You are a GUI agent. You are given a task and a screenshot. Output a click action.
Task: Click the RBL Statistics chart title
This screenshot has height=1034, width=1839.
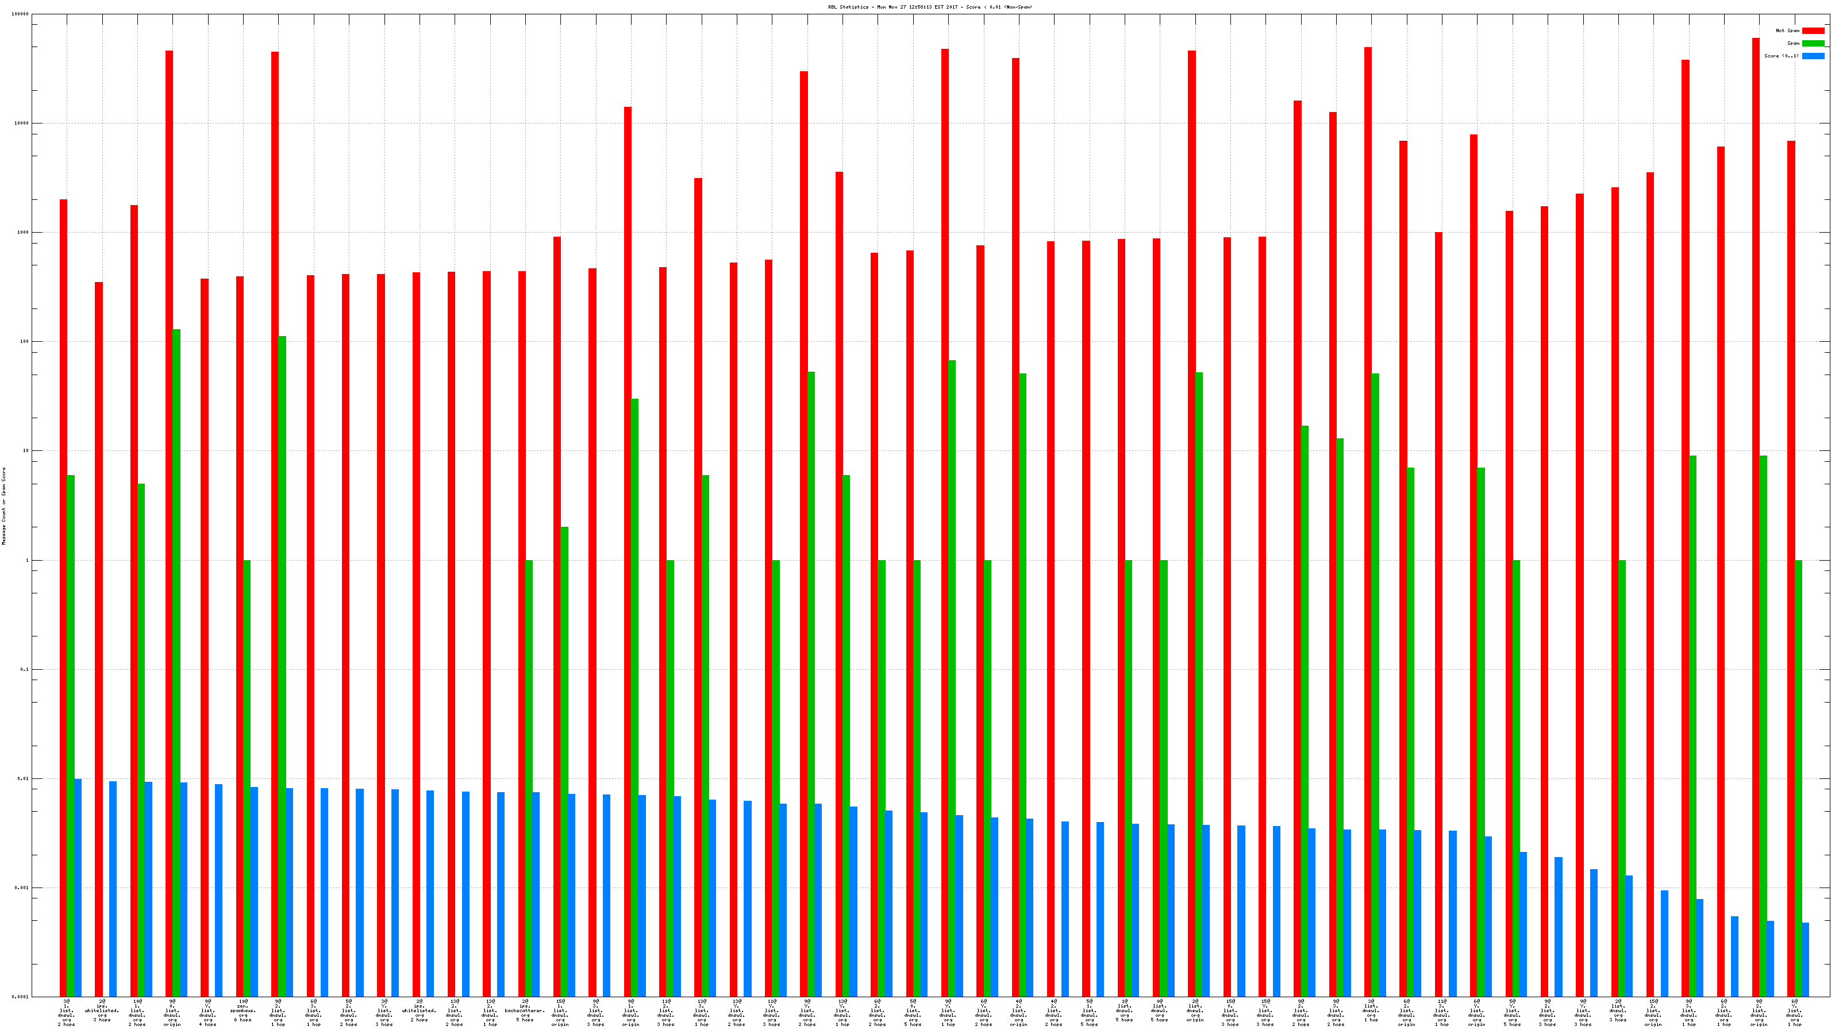pyautogui.click(x=929, y=7)
